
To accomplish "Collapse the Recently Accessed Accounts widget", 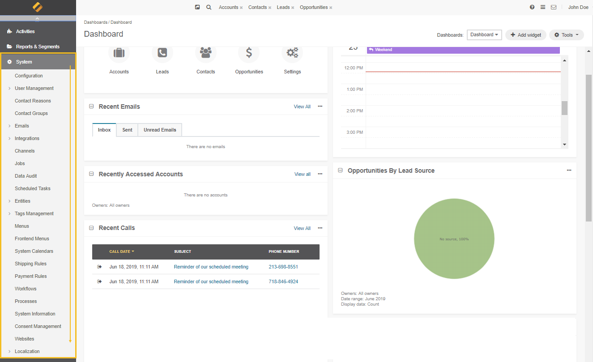I will 91,174.
